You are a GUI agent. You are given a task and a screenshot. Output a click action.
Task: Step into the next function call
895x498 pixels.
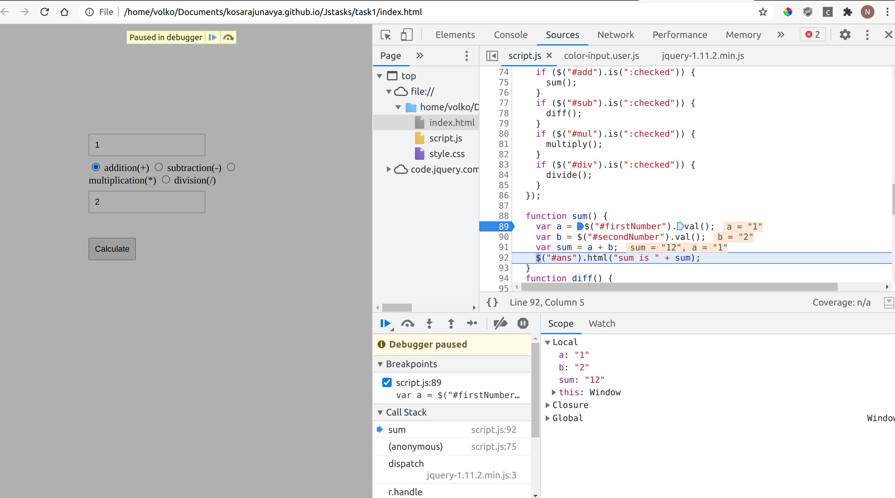coord(429,323)
